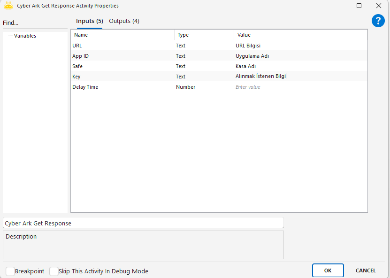This screenshot has width=390, height=278.
Task: Enter value for Delay Time
Action: 299,87
